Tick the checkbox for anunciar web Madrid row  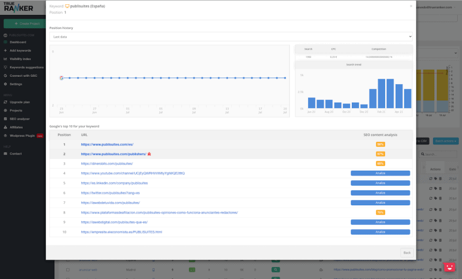(x=68, y=269)
